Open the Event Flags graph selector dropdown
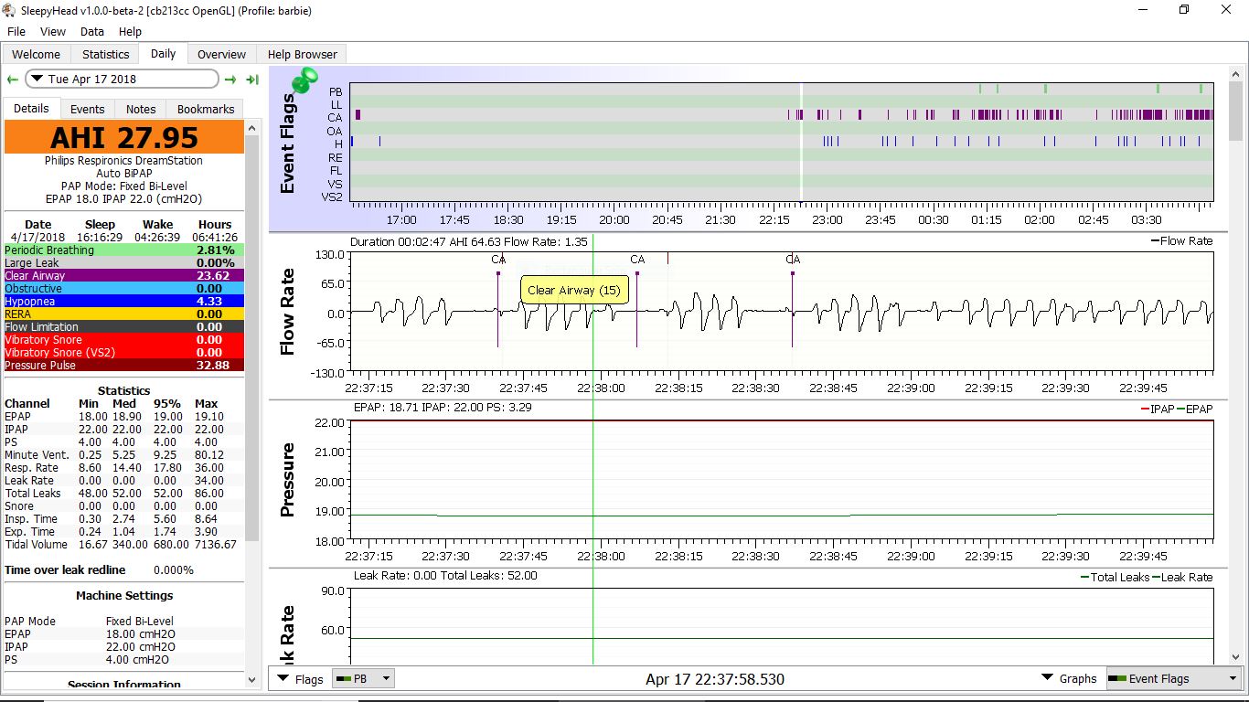The height and width of the screenshot is (702, 1249). pos(1173,678)
